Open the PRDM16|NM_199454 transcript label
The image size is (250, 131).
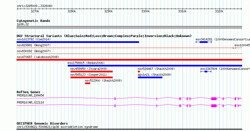(x=30, y=95)
